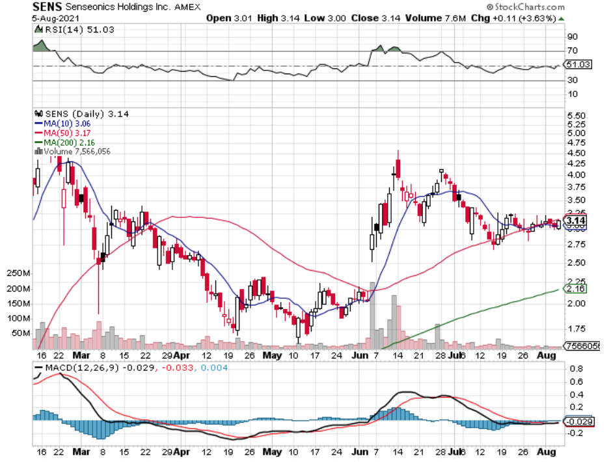
Task: Click the -0.029 MACD value tag on the right axis
Action: point(579,422)
